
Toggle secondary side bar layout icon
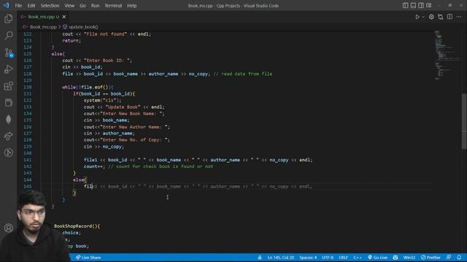click(x=421, y=5)
